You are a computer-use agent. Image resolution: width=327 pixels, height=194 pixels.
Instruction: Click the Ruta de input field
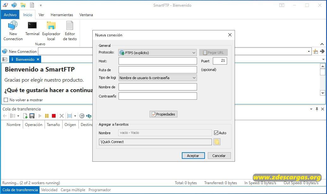[158, 70]
